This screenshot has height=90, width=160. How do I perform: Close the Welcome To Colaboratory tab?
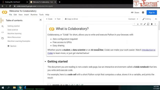pos(55,2)
